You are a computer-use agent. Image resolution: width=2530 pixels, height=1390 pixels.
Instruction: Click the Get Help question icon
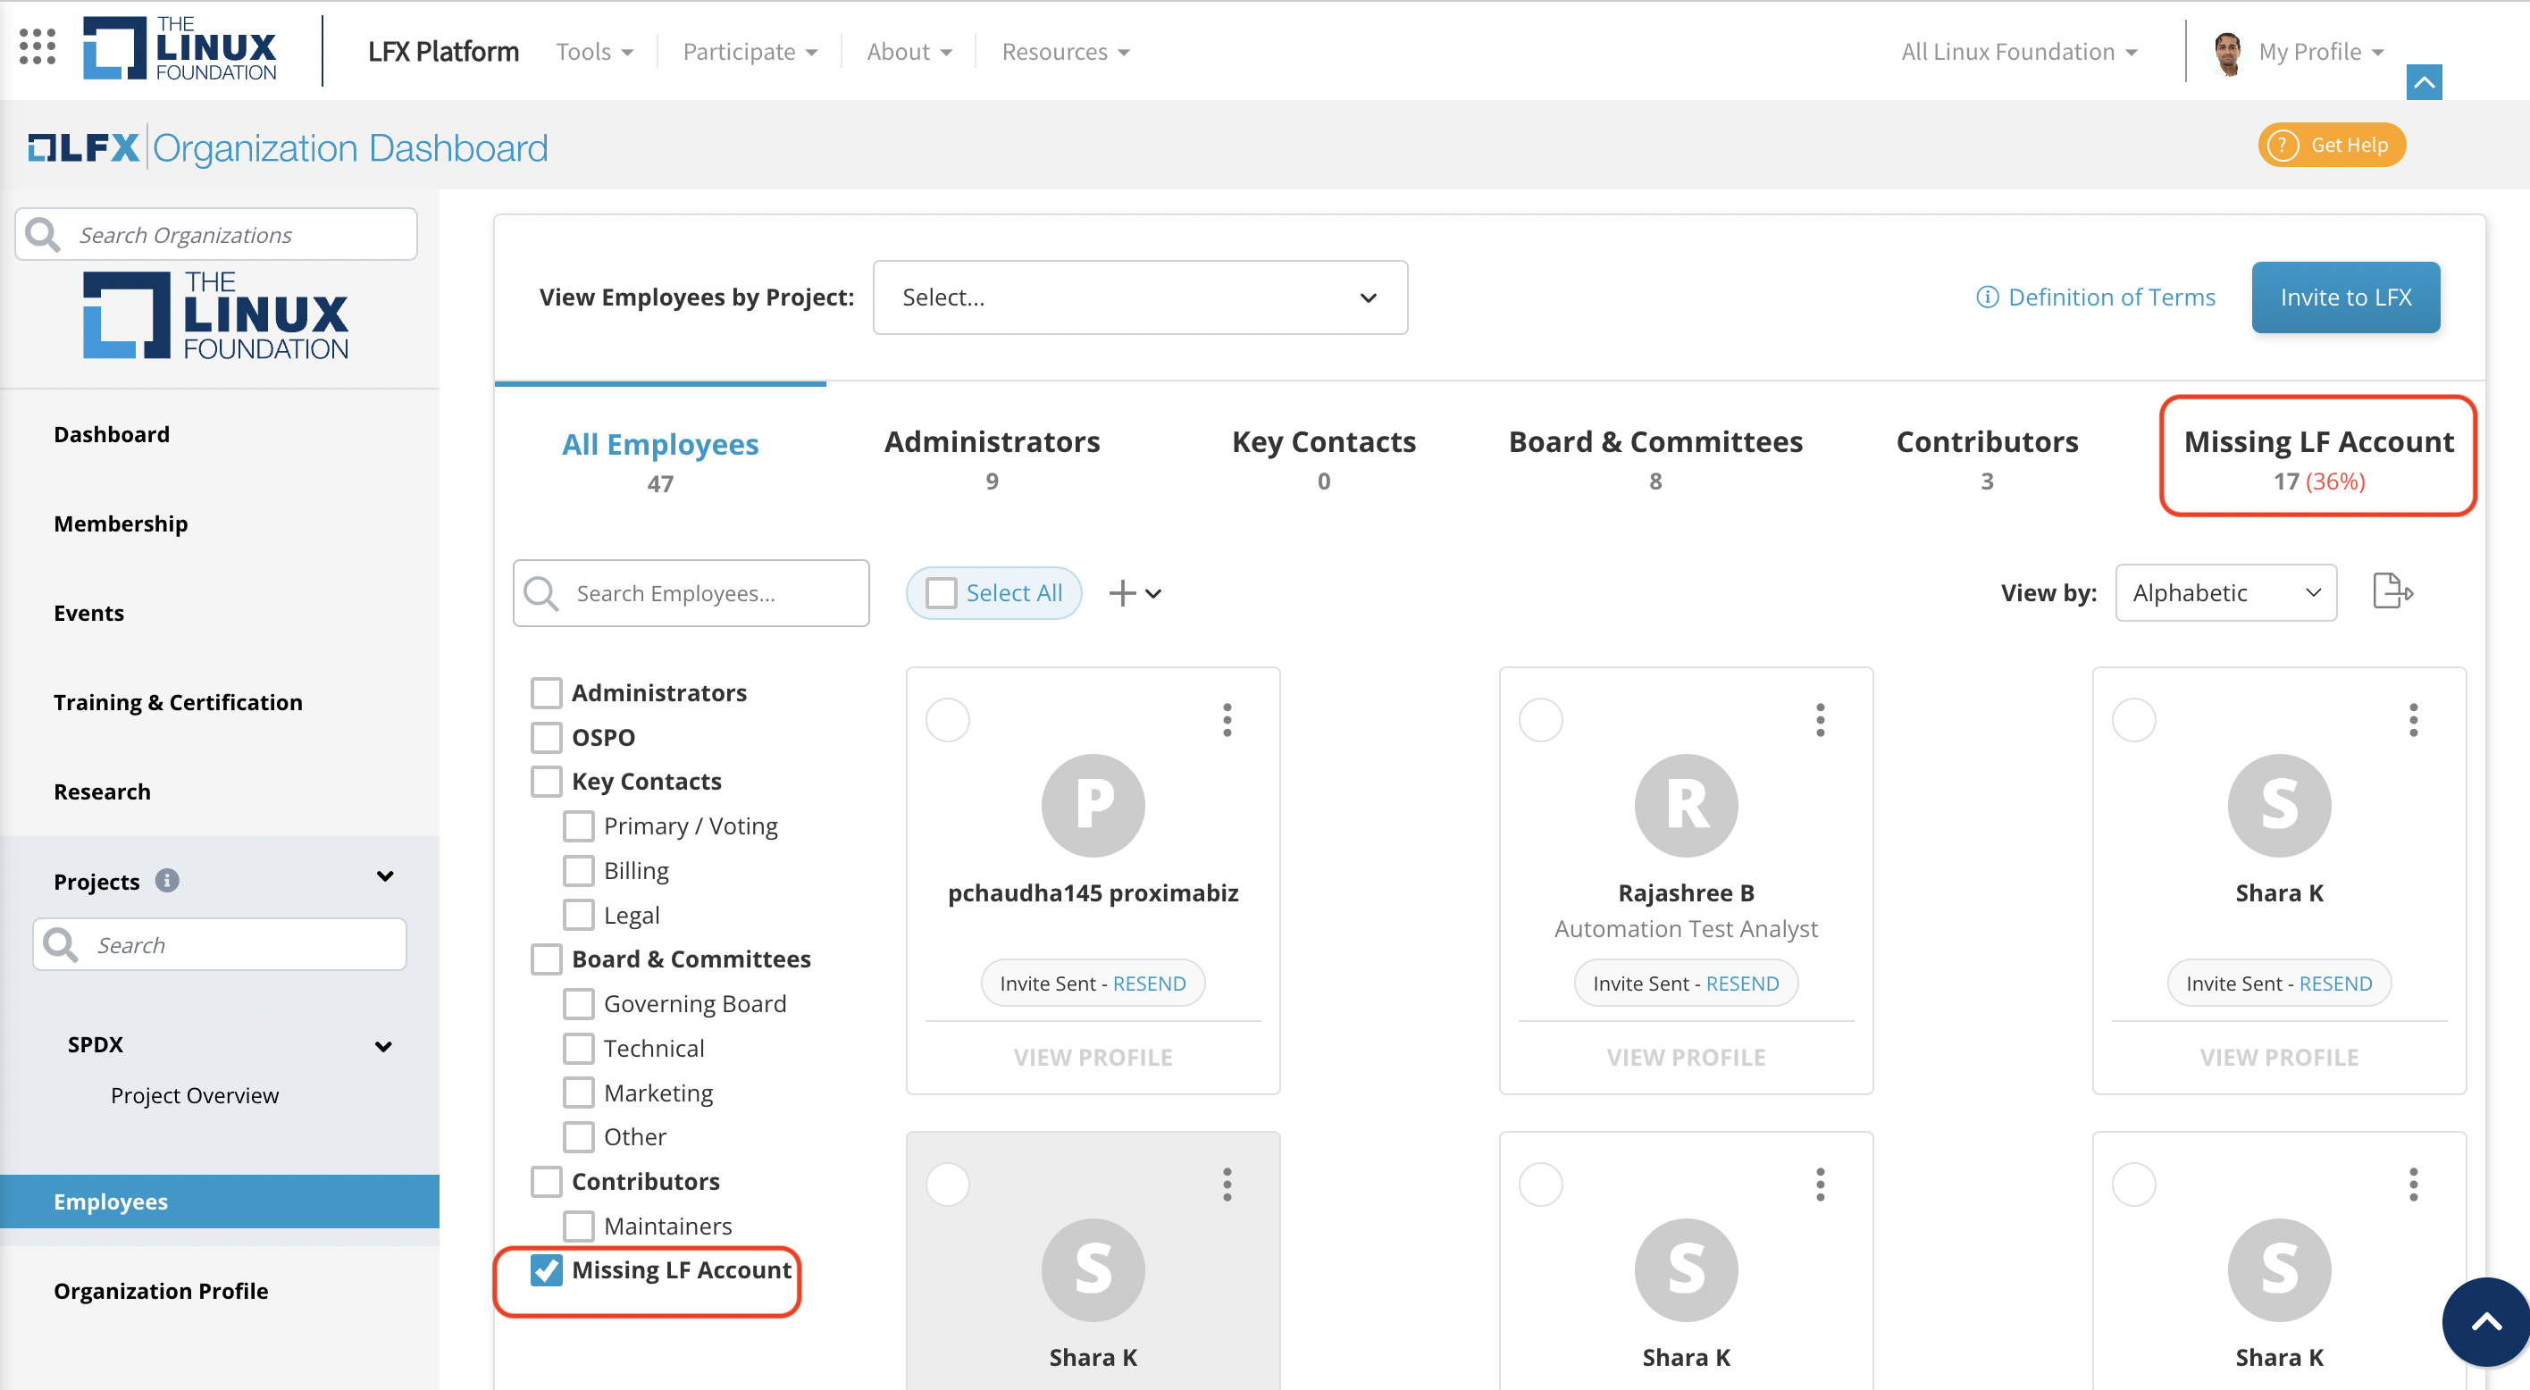pyautogui.click(x=2283, y=146)
